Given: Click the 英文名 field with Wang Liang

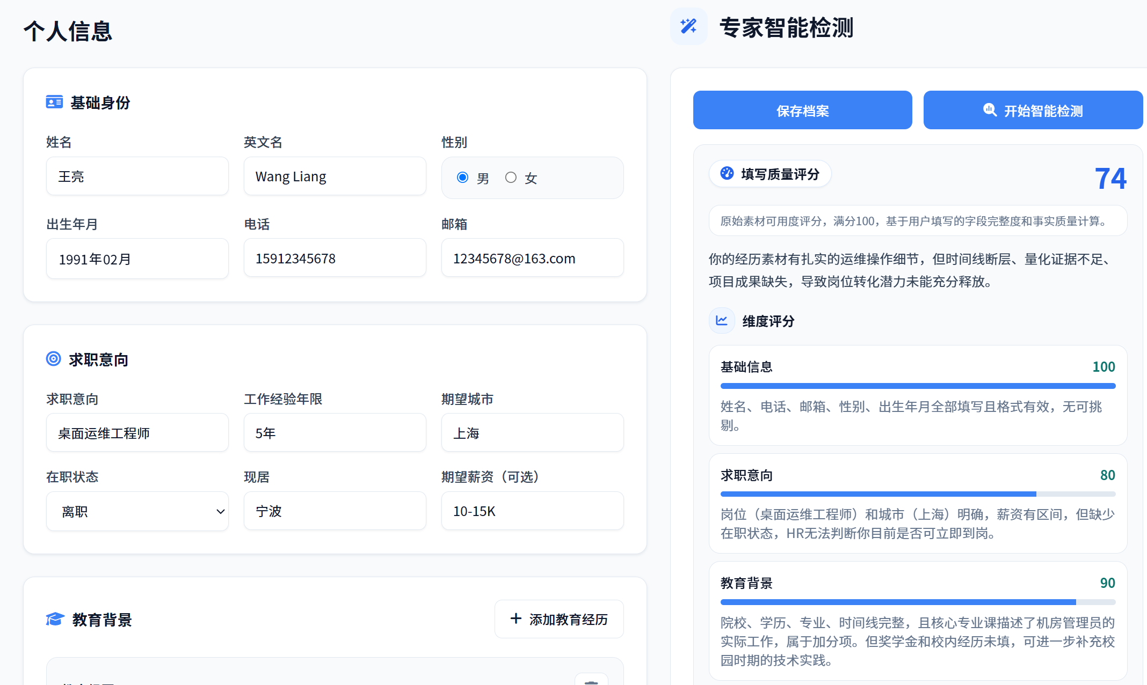Looking at the screenshot, I should pos(335,176).
